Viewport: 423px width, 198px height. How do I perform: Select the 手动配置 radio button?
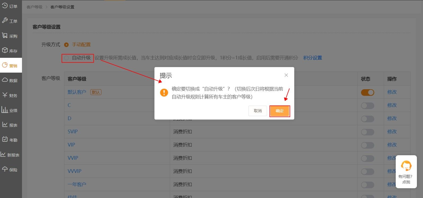[x=66, y=45]
